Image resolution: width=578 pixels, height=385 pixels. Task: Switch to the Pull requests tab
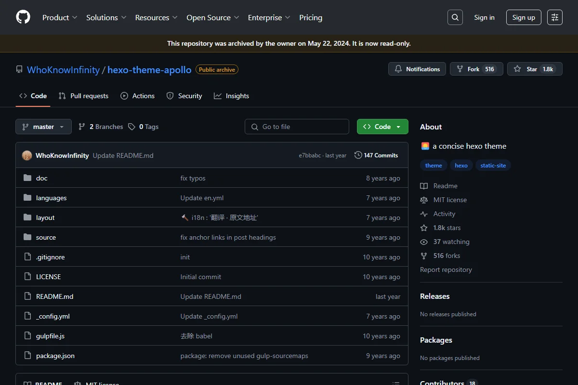(83, 96)
